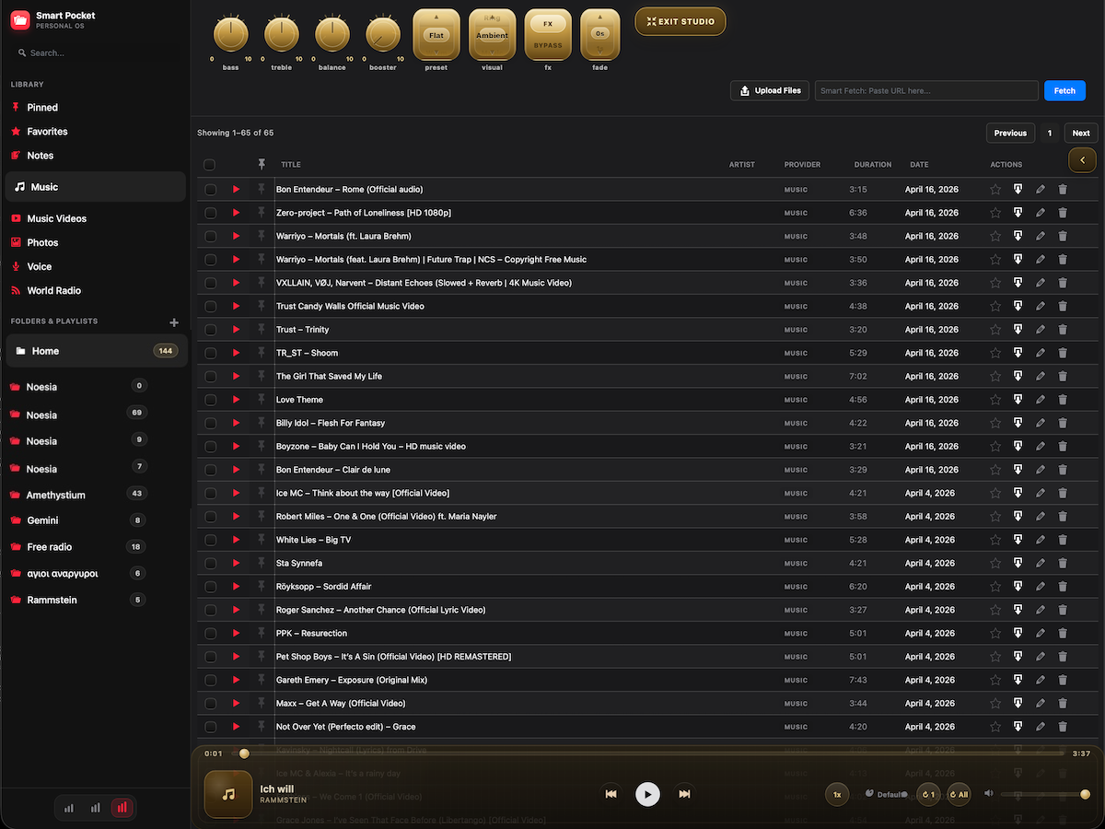Adjust the volume slider in player
Screen dimensions: 1105x829
click(x=1045, y=794)
